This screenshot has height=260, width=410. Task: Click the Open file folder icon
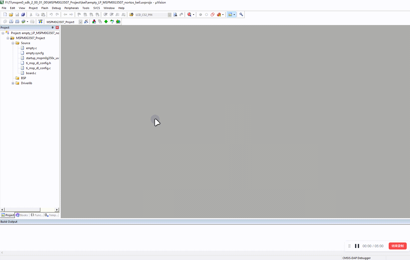(11, 15)
